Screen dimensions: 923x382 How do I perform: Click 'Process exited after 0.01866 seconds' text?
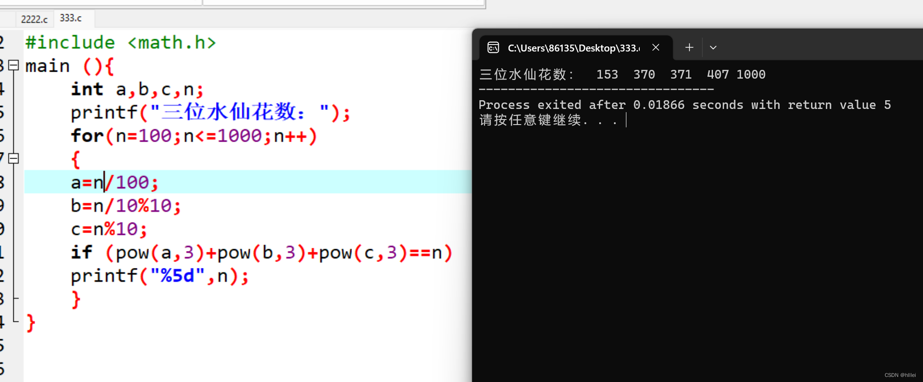click(x=611, y=105)
